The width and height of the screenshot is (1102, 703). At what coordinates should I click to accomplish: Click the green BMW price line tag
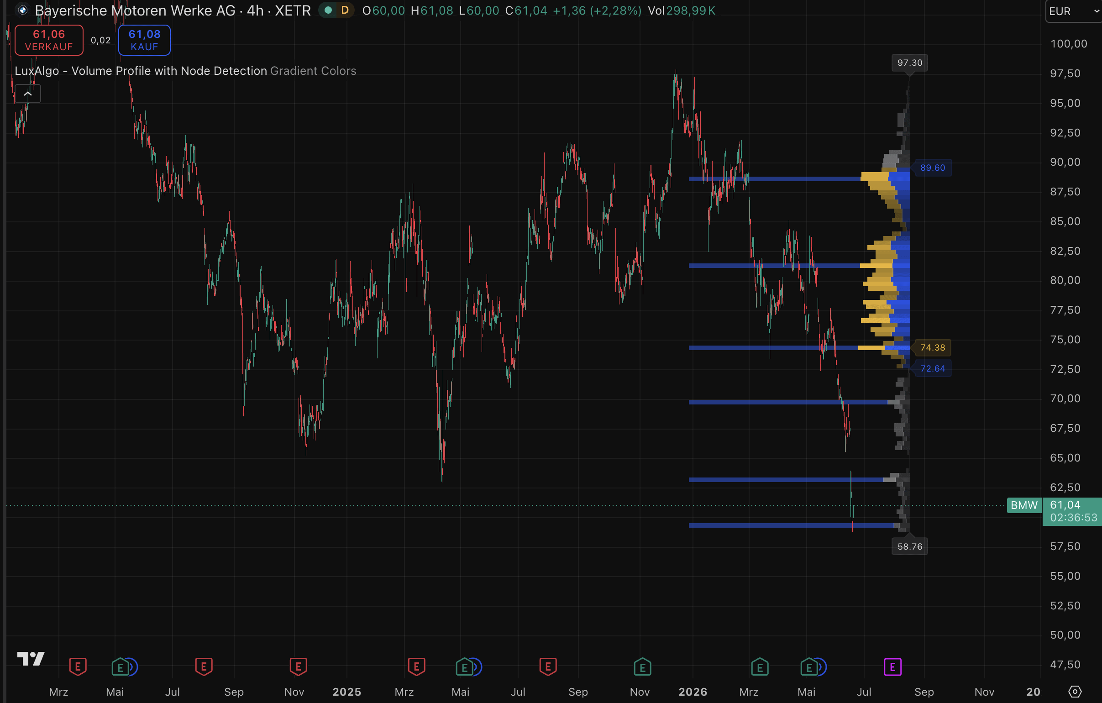1024,505
